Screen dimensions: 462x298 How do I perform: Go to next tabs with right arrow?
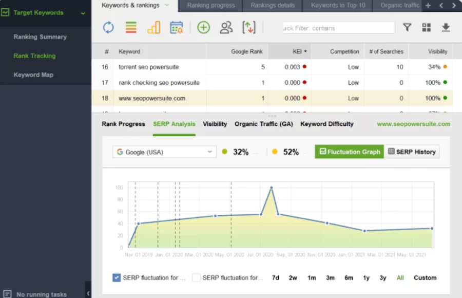(x=454, y=5)
